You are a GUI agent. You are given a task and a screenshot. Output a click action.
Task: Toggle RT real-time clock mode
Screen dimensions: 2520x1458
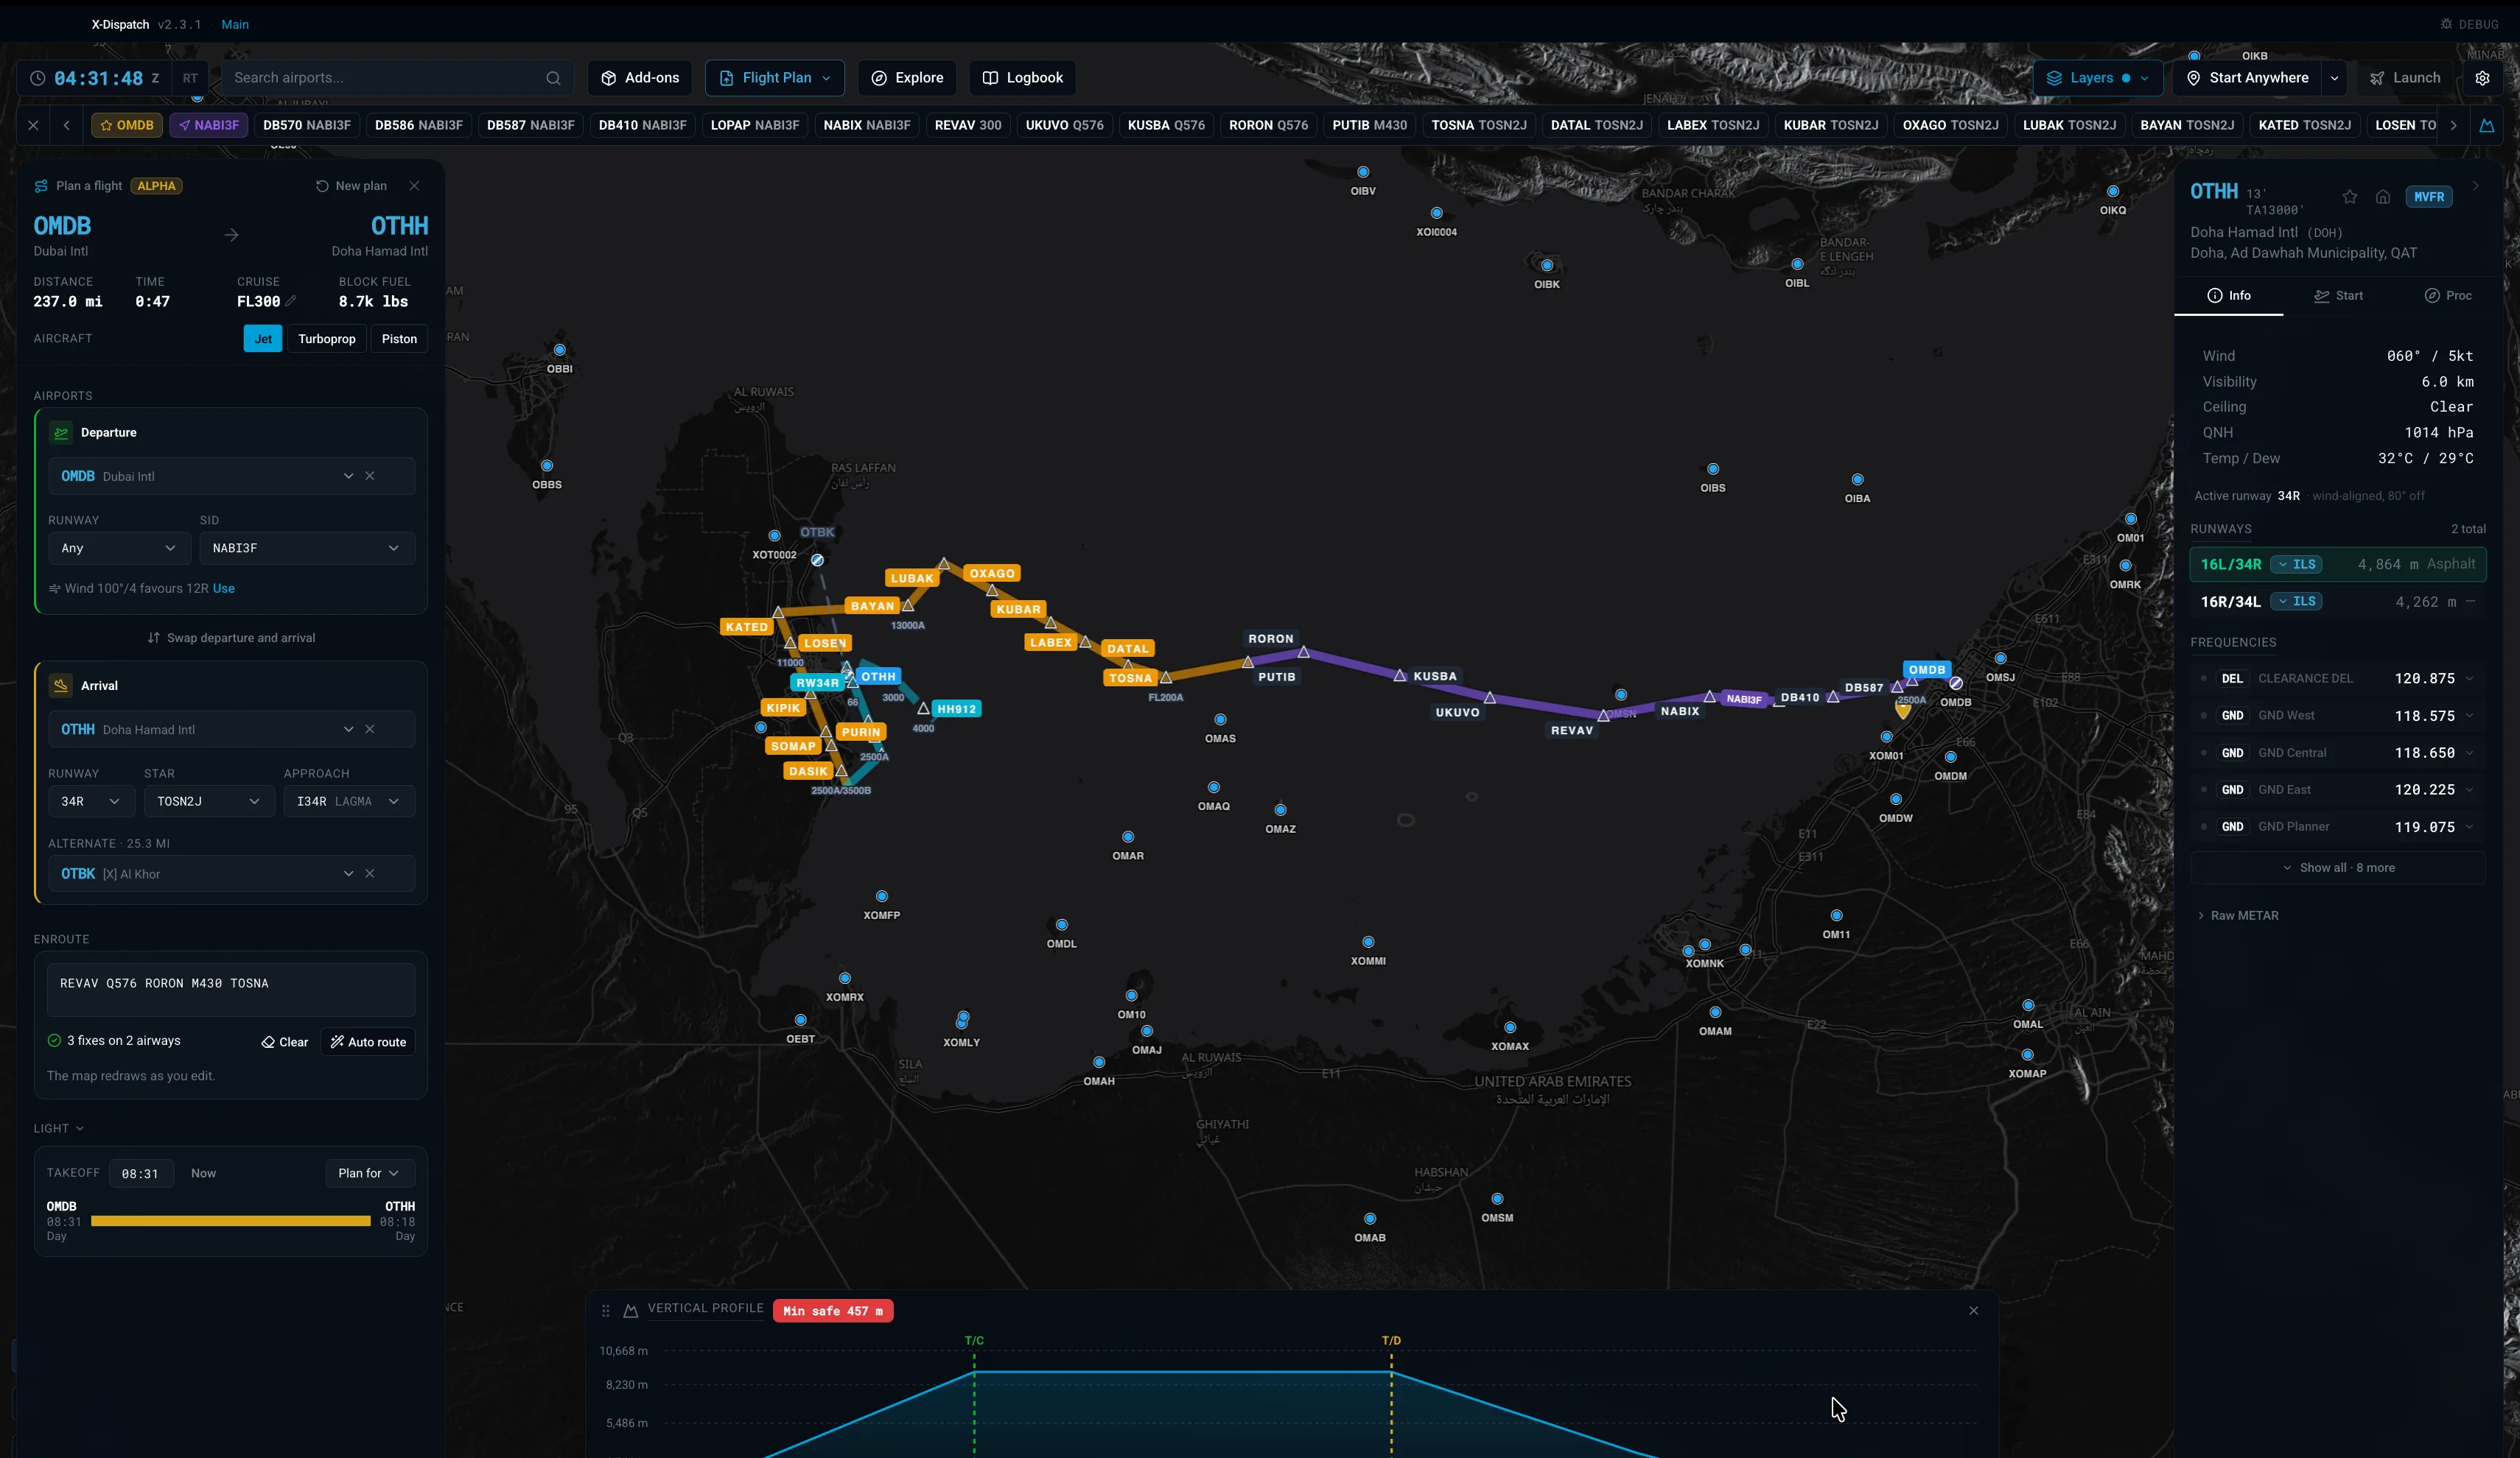pyautogui.click(x=190, y=78)
